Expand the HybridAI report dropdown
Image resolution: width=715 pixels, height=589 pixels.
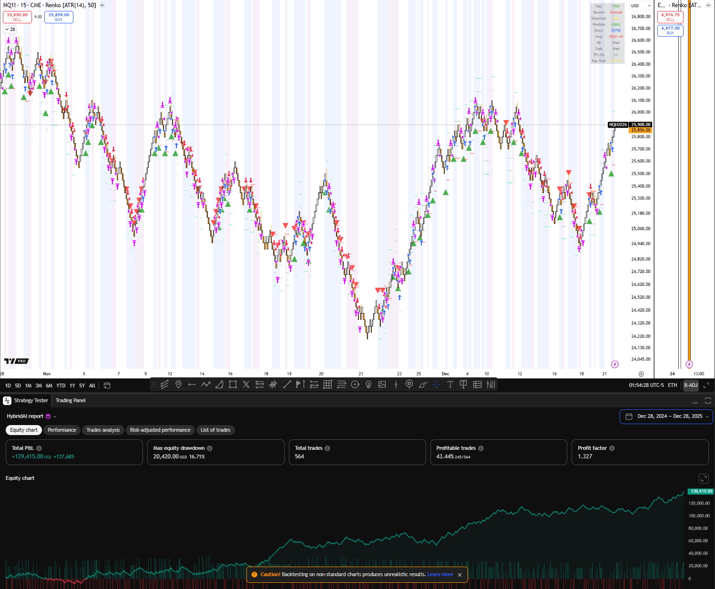click(x=53, y=416)
